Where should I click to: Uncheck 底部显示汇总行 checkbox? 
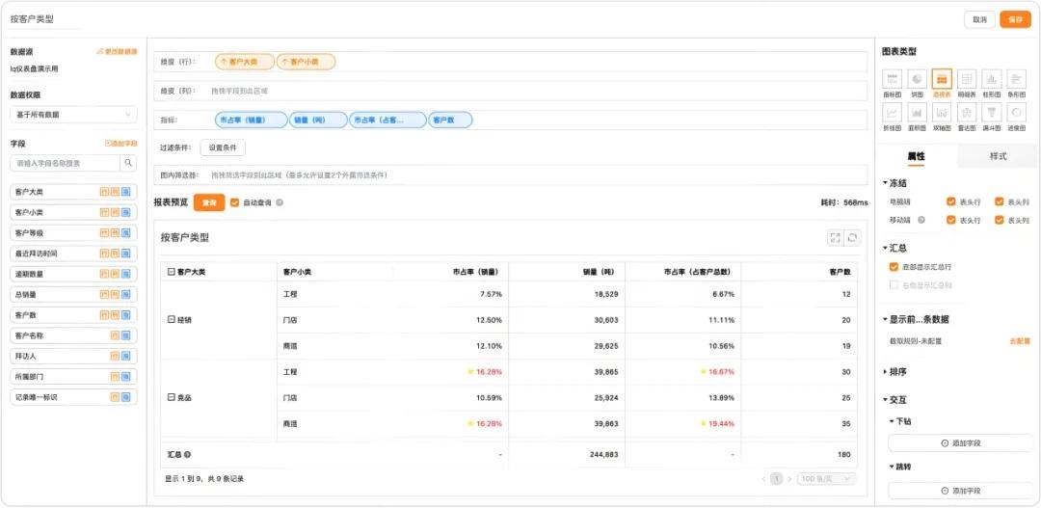click(894, 267)
